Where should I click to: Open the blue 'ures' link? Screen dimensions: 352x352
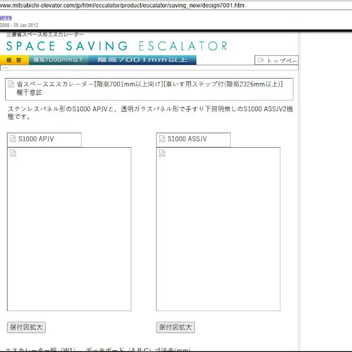click(6, 18)
